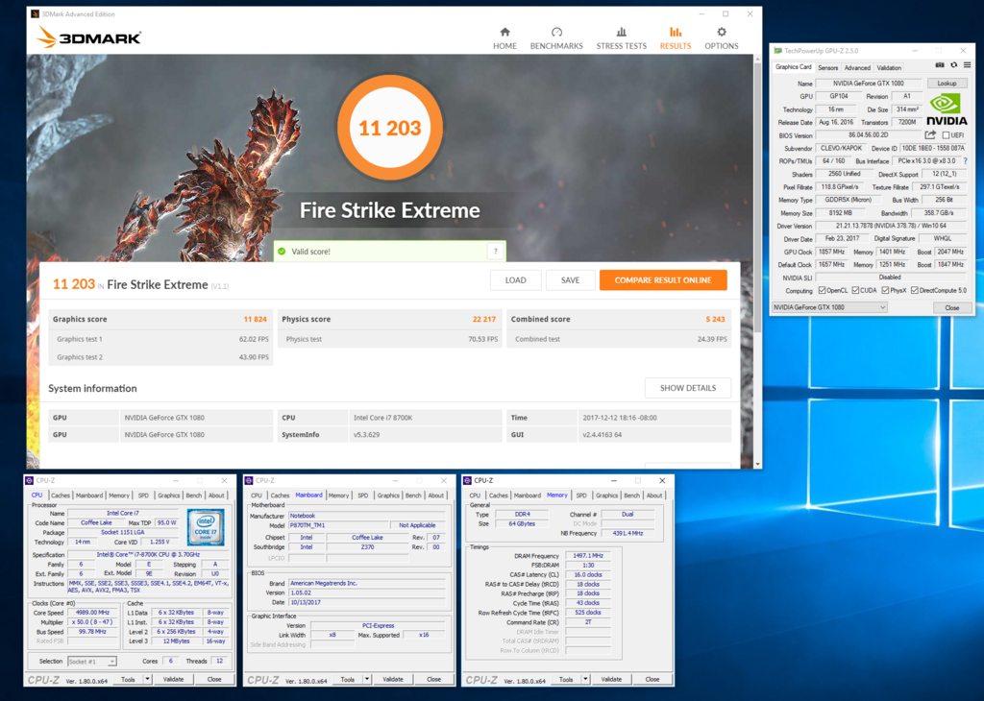Image resolution: width=984 pixels, height=701 pixels.
Task: Click SHOW DETAILS in System information
Action: 688,388
